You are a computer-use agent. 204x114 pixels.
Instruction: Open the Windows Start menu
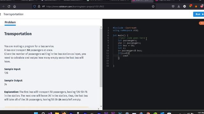pos(36,113)
